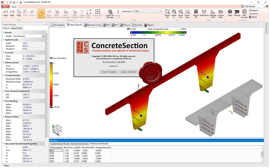Click the About item in ribbon
270x168 pixels.
[x=253, y=17]
